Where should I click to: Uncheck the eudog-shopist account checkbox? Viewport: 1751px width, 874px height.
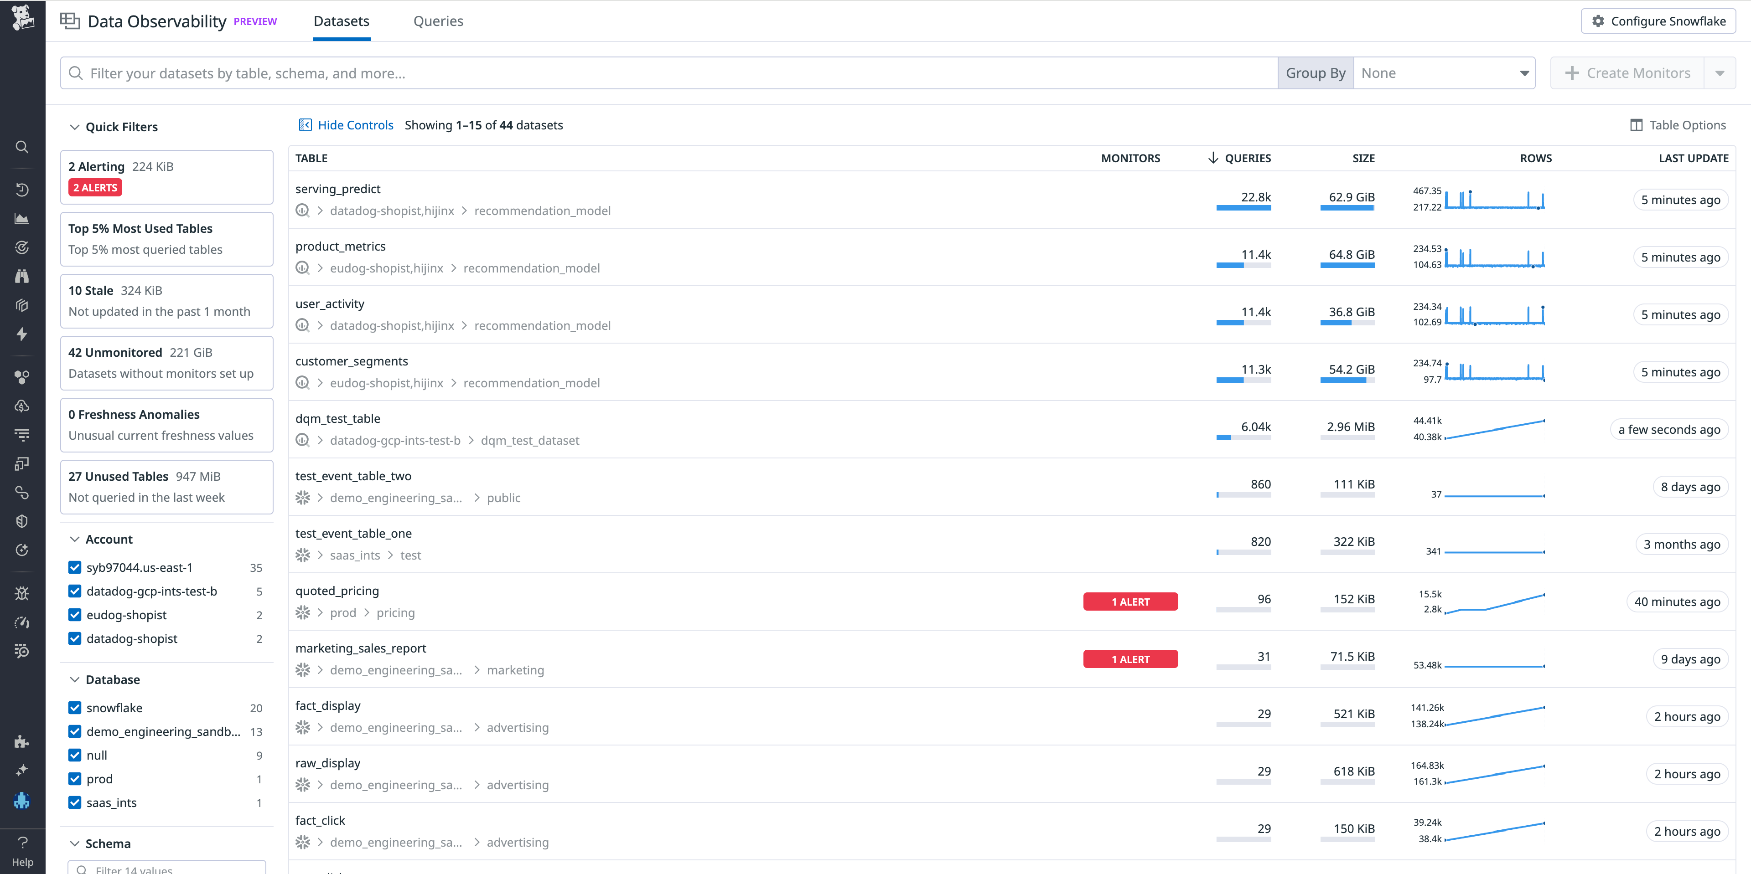[x=75, y=615]
